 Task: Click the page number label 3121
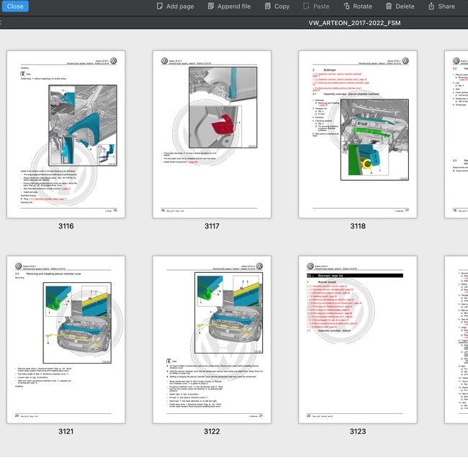[x=66, y=431]
